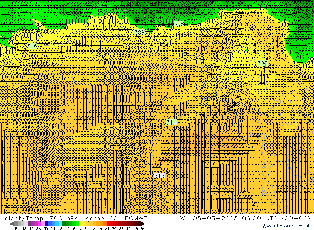Pick the bright red legend swatch
314x230 pixels.
coord(109,224)
